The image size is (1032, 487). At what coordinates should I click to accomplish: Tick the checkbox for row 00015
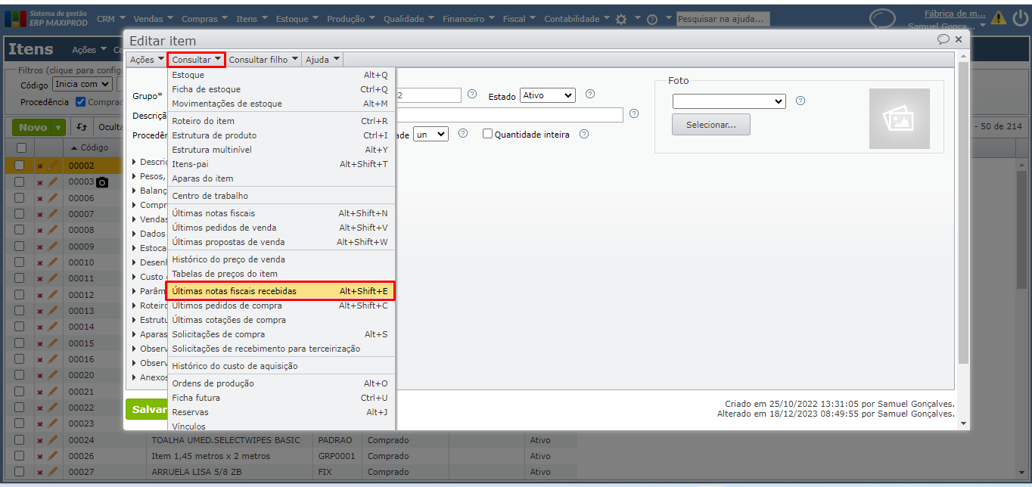point(20,343)
